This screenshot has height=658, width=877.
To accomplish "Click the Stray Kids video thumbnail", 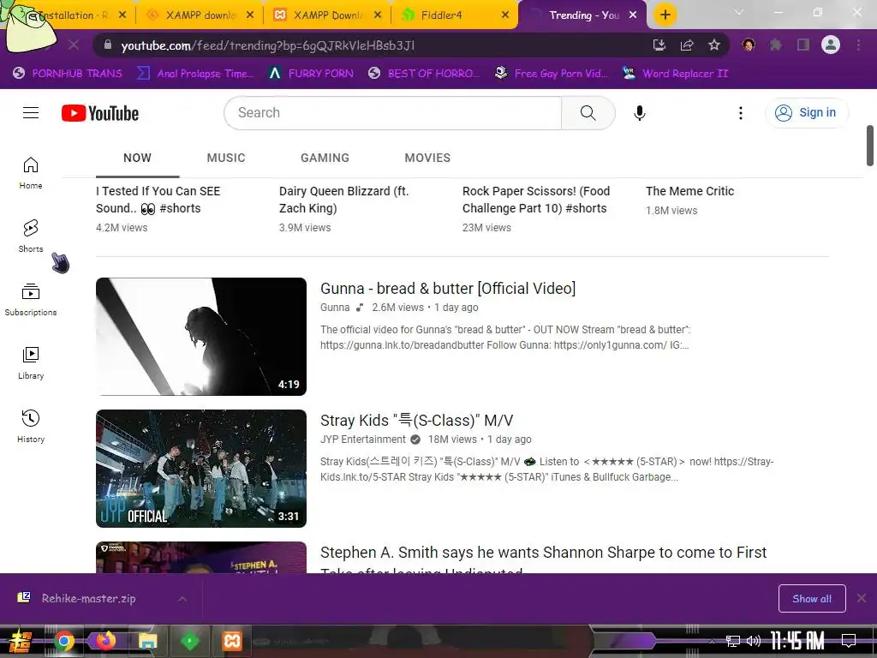I will (x=201, y=469).
